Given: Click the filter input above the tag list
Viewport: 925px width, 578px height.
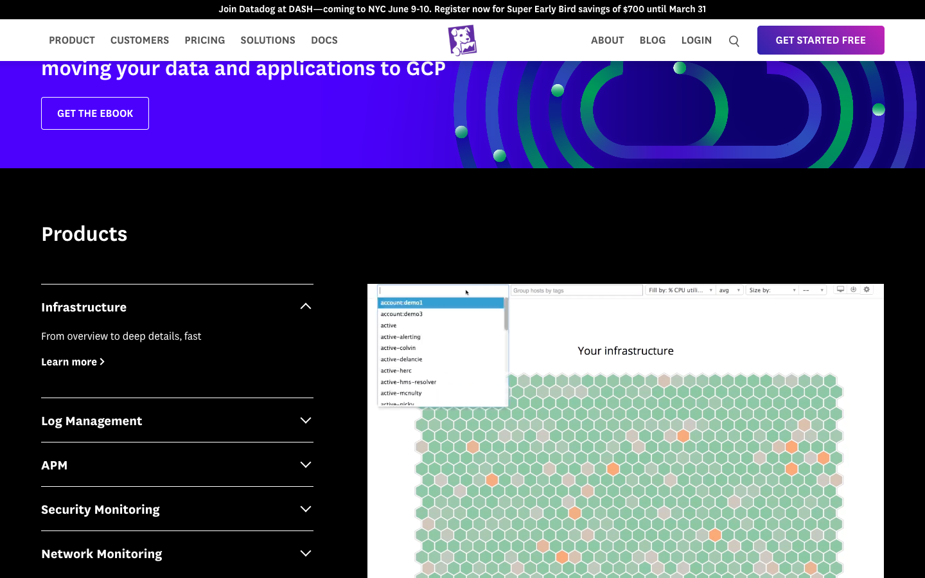Looking at the screenshot, I should coord(443,290).
